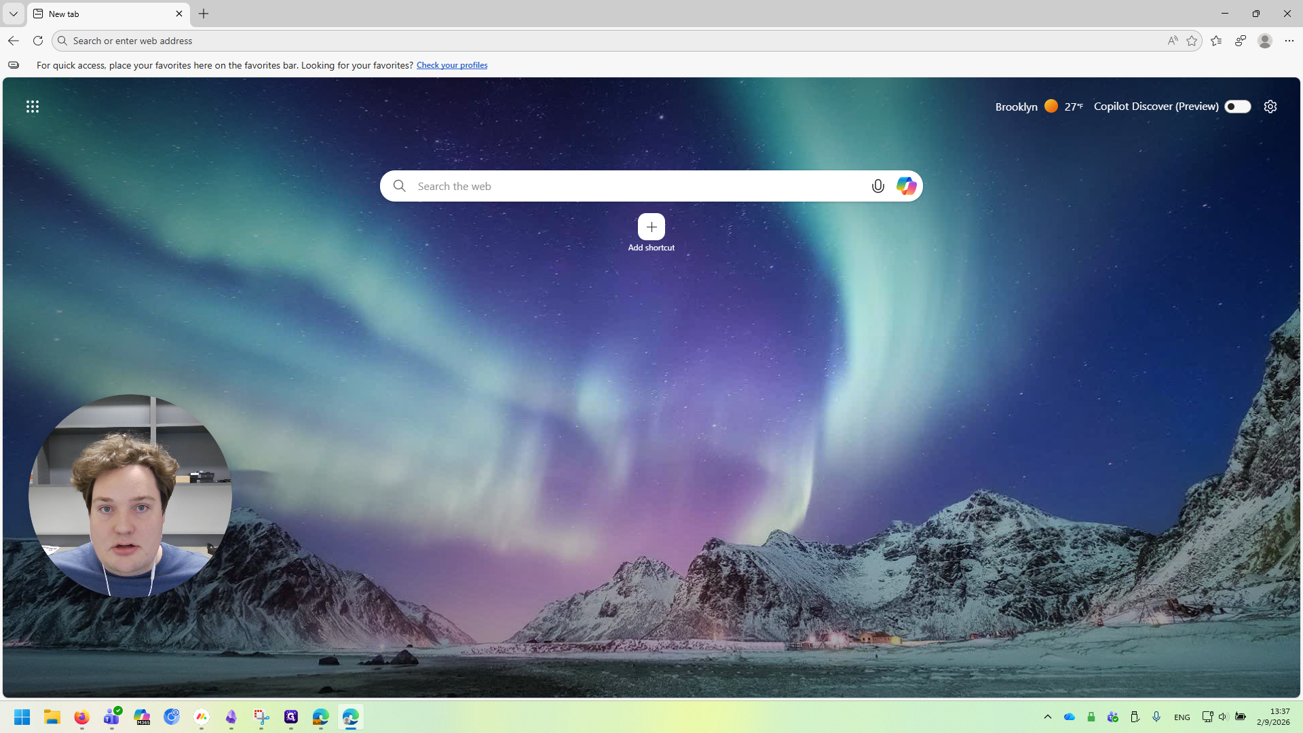Open the profile avatar menu
The height and width of the screenshot is (733, 1303).
(x=1265, y=41)
